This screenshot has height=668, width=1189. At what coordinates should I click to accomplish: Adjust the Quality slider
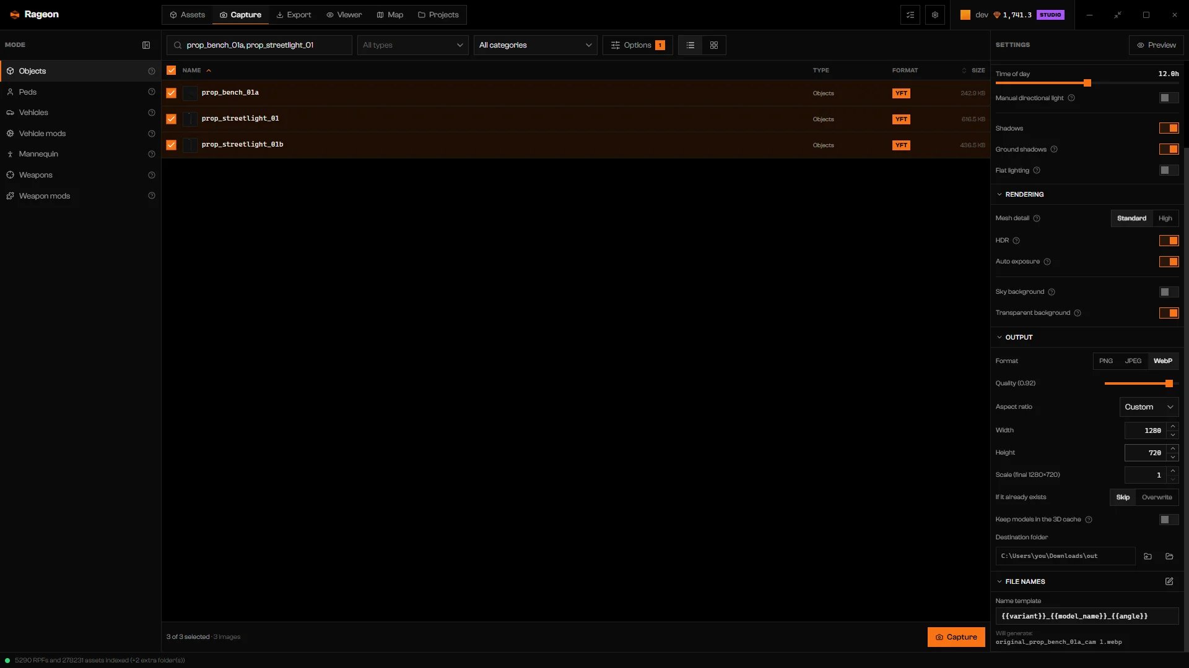click(x=1141, y=383)
